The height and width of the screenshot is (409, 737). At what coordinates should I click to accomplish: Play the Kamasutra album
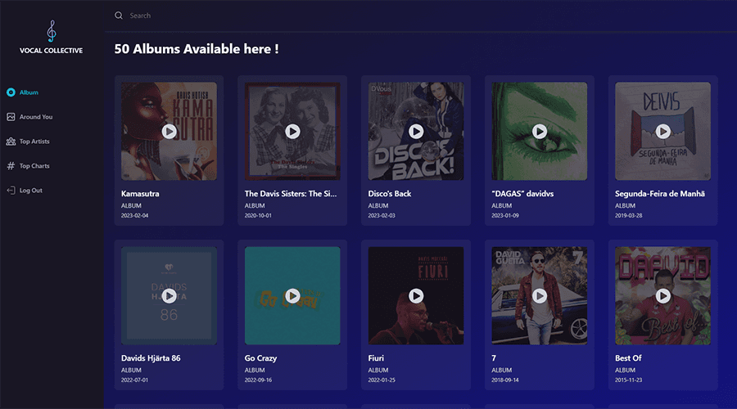click(x=170, y=132)
